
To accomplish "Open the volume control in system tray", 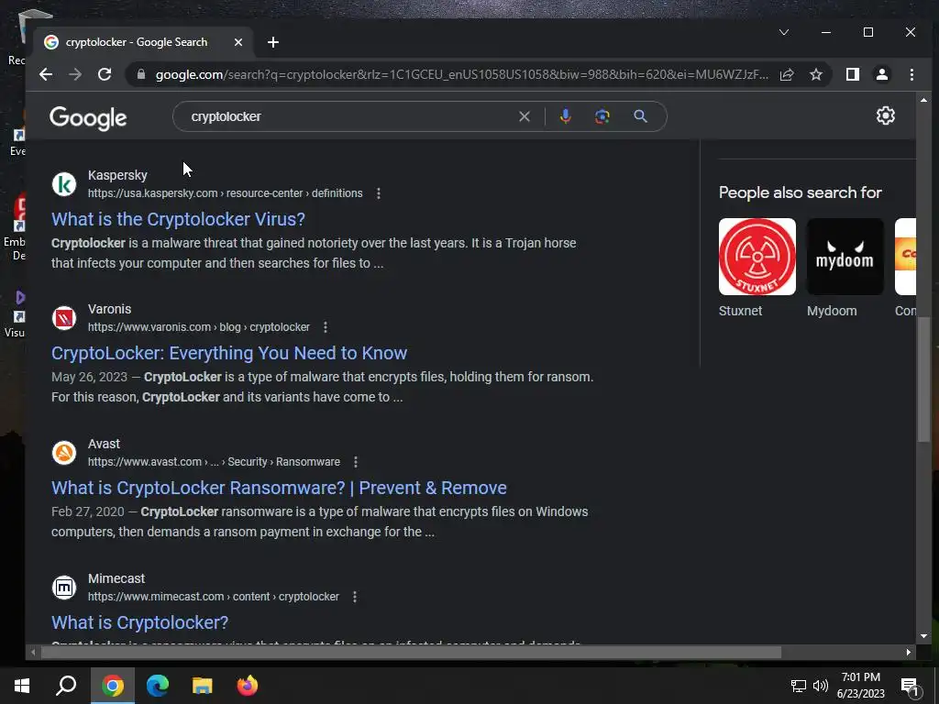I will tap(821, 686).
